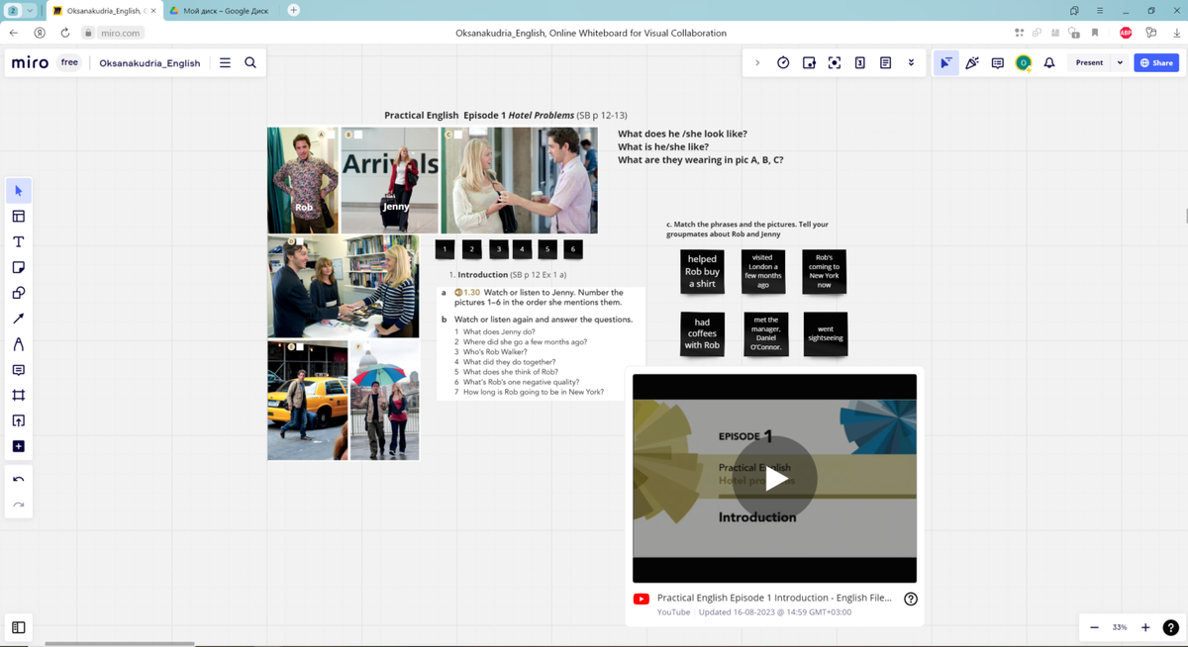
Task: Click the free plan badge
Action: [x=69, y=62]
